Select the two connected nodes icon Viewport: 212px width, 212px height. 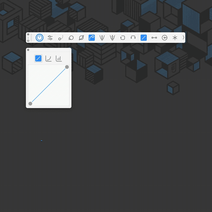pyautogui.click(x=154, y=38)
